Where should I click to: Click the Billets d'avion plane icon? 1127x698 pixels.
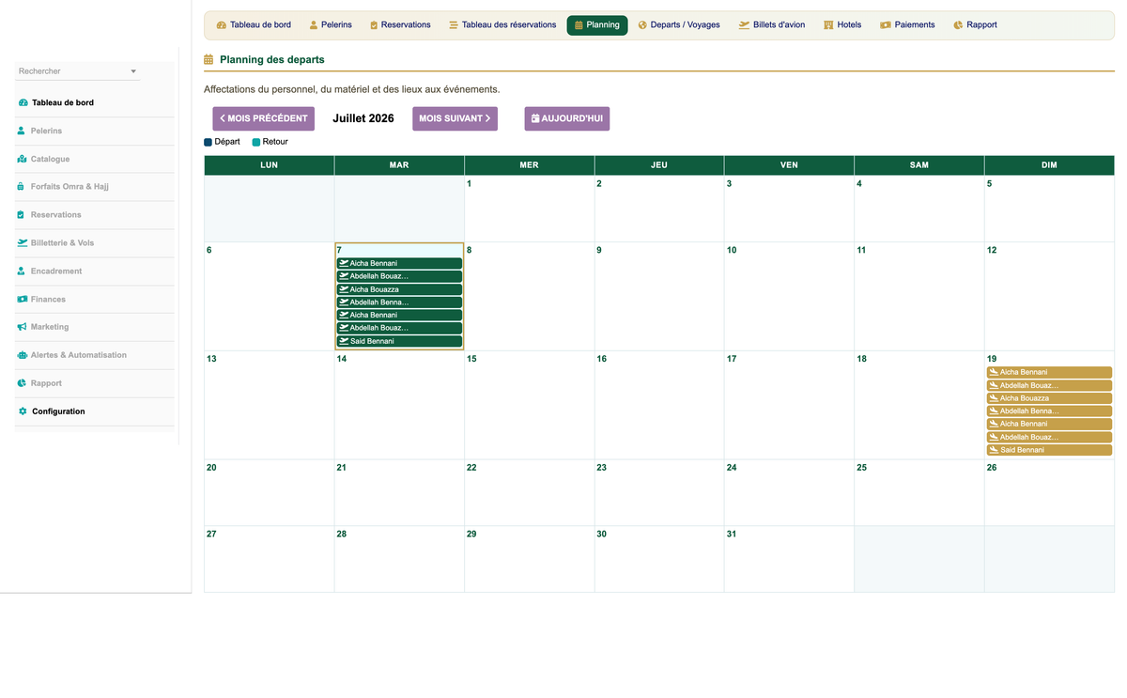pyautogui.click(x=744, y=25)
